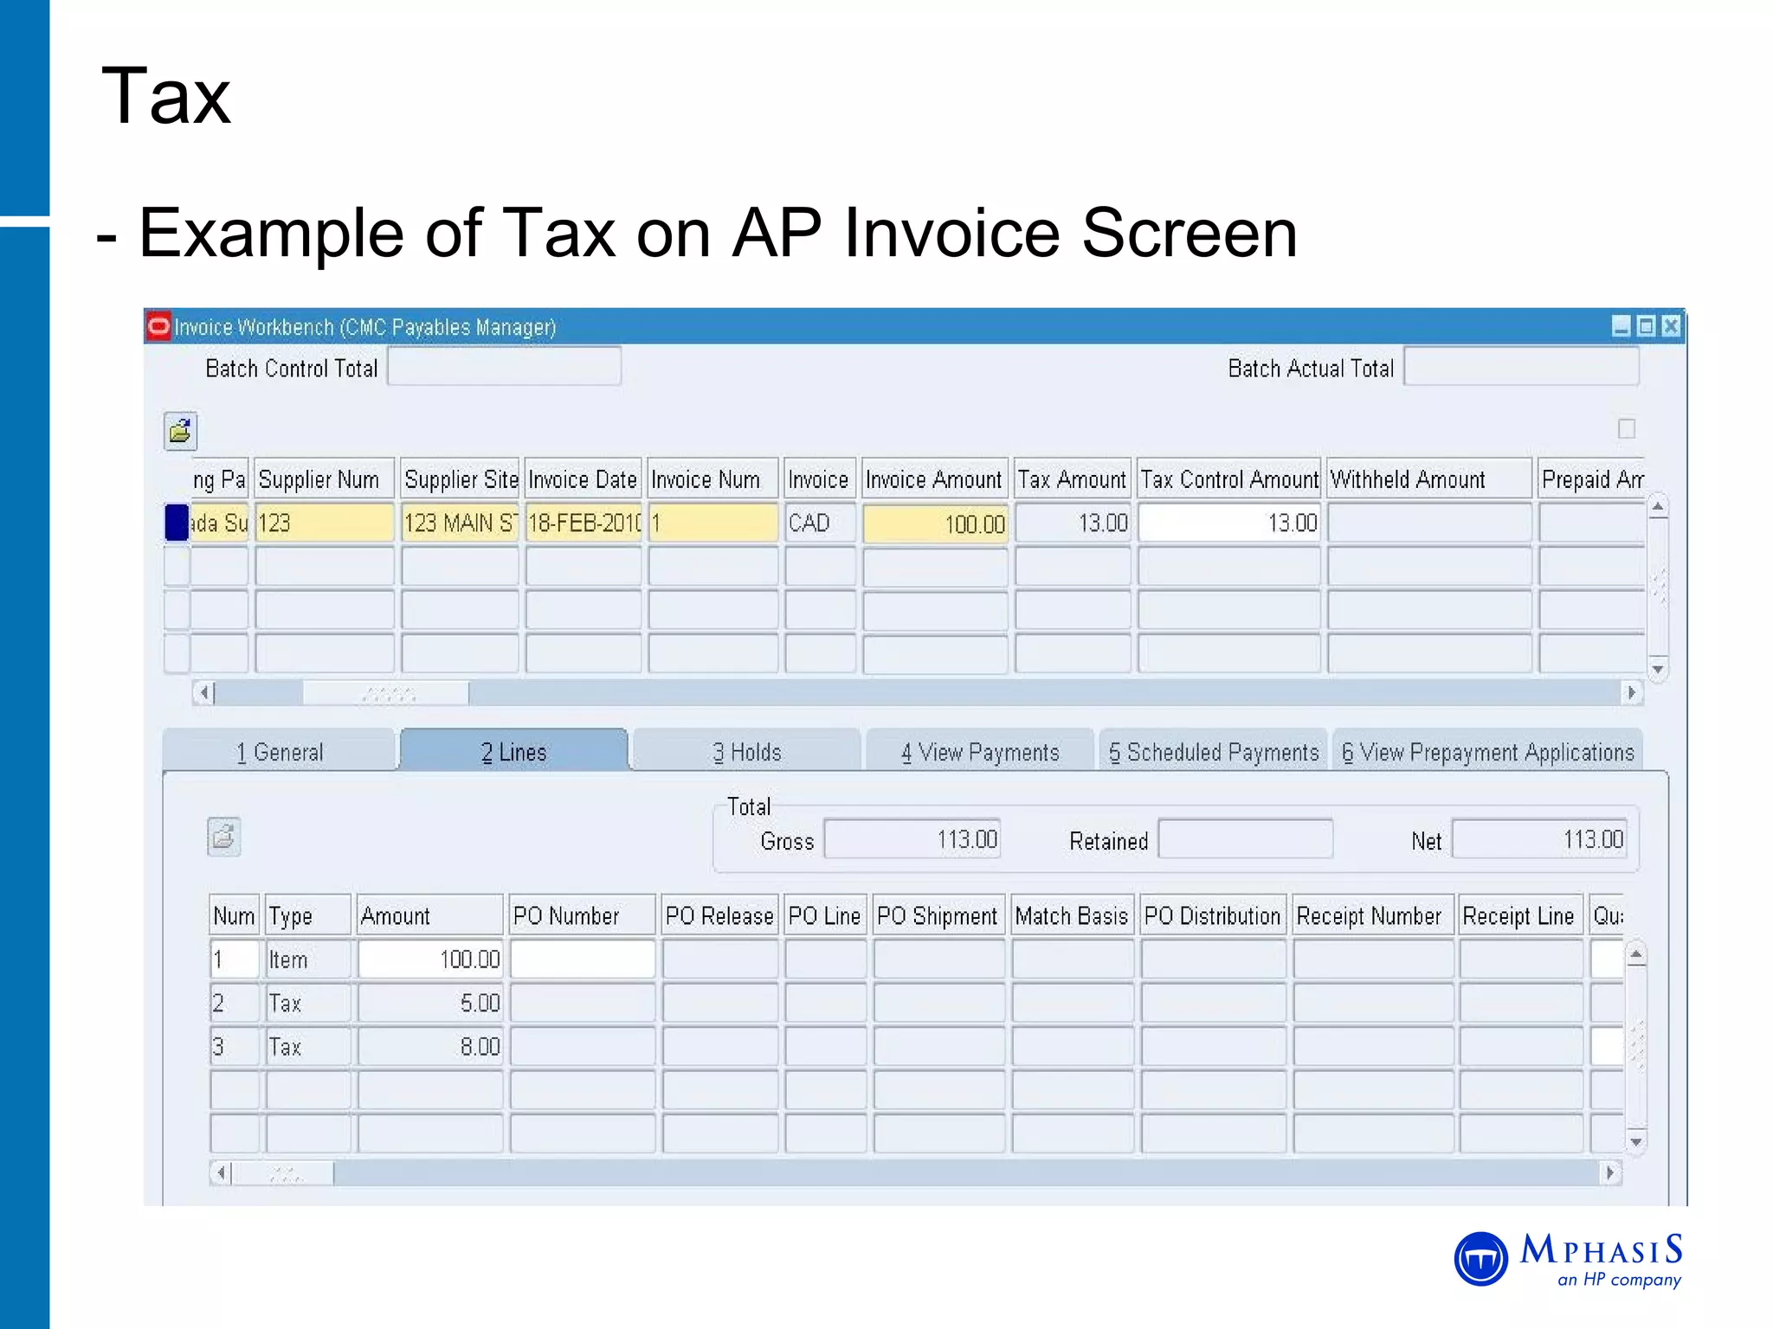Click the PO Release column header
The width and height of the screenshot is (1773, 1329).
pyautogui.click(x=720, y=915)
